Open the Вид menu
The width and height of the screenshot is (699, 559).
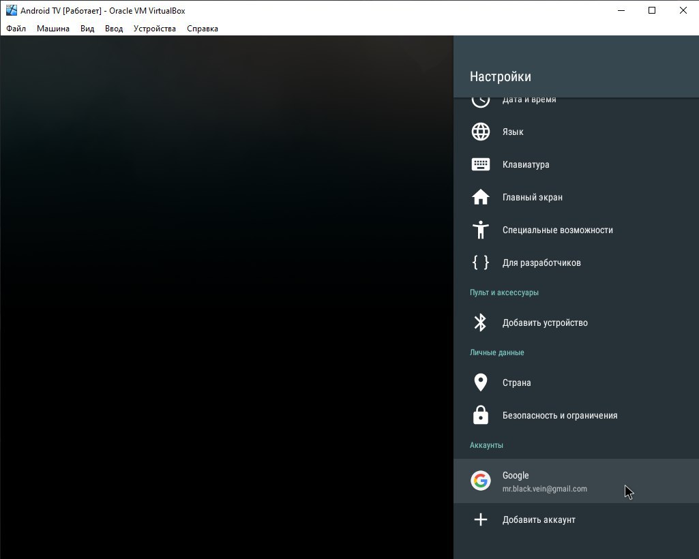[87, 29]
